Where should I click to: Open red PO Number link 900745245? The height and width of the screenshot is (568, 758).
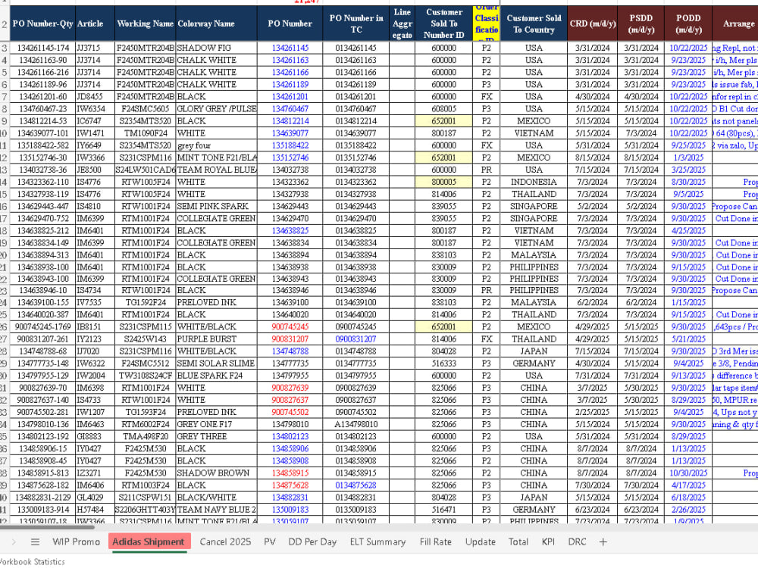(290, 326)
